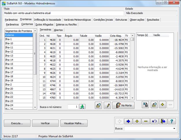Viewport: 181px width, 140px height.
Task: Click the save-to-disk icon under the Tempo/Vazão panel
Action: [x=145, y=105]
